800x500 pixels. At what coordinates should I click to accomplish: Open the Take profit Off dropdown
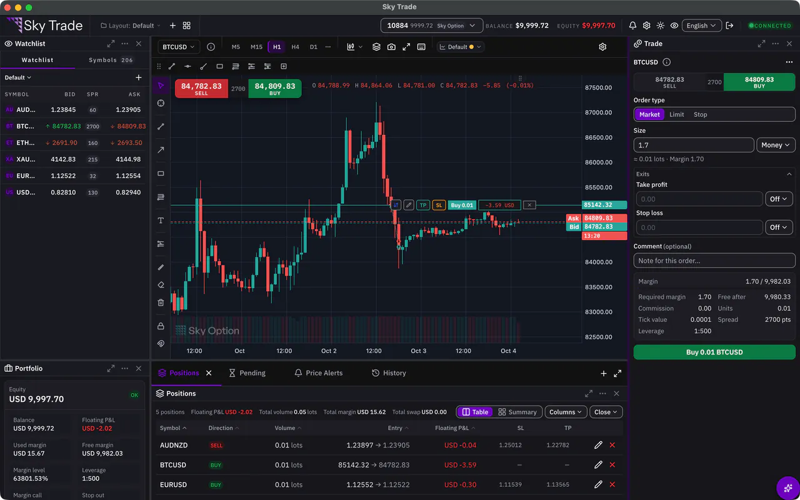pyautogui.click(x=779, y=199)
